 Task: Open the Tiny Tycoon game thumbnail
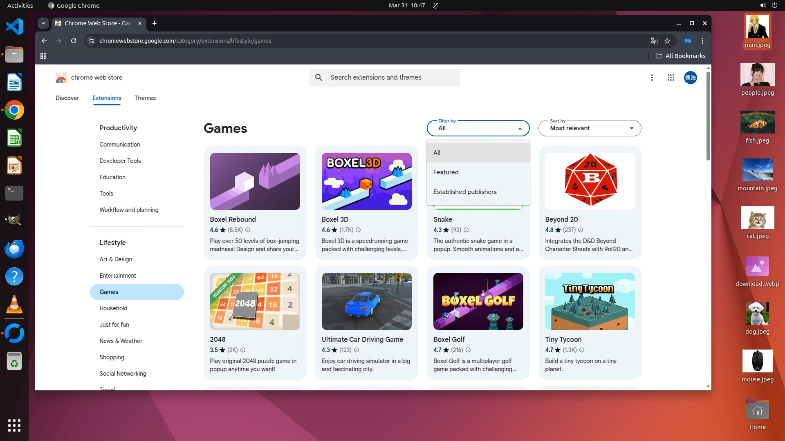tap(590, 301)
